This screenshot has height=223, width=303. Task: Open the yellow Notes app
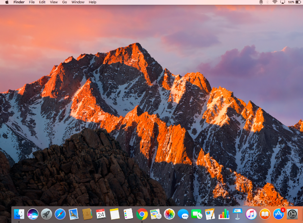115,214
